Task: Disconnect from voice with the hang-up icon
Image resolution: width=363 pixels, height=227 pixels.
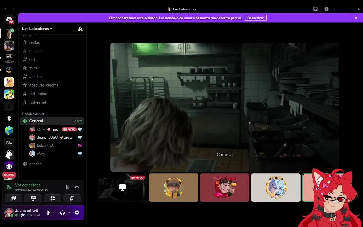Action: 77,187
